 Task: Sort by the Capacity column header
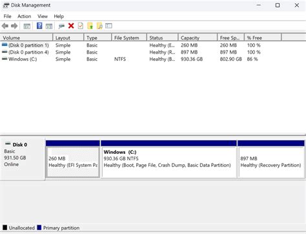tap(198, 37)
